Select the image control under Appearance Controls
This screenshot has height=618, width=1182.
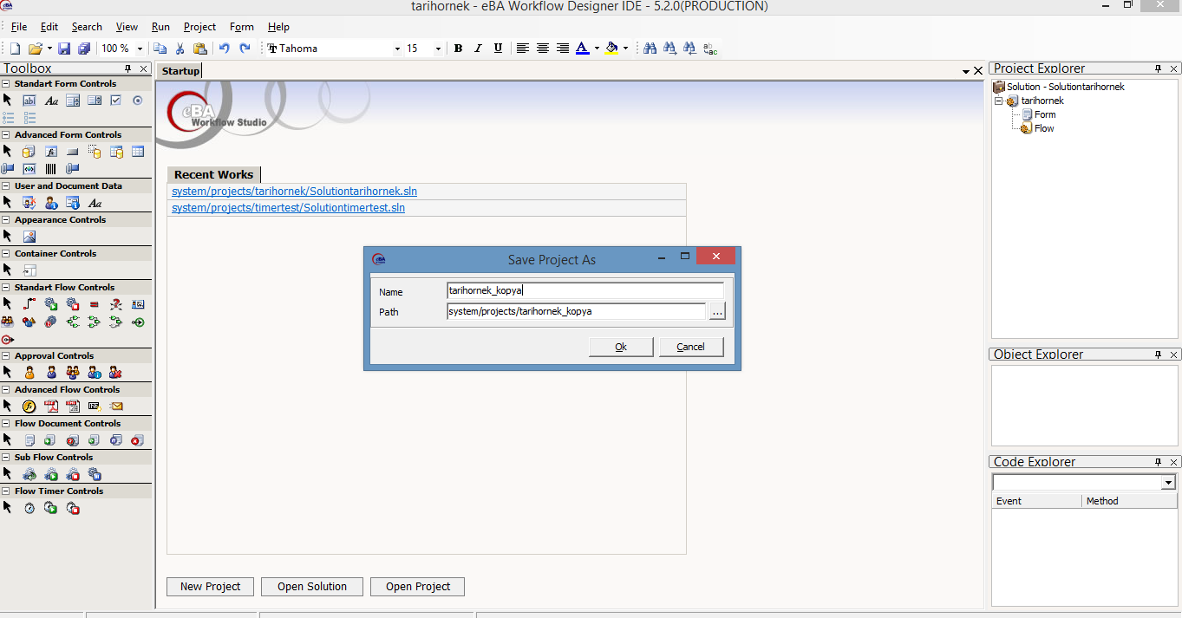(29, 237)
